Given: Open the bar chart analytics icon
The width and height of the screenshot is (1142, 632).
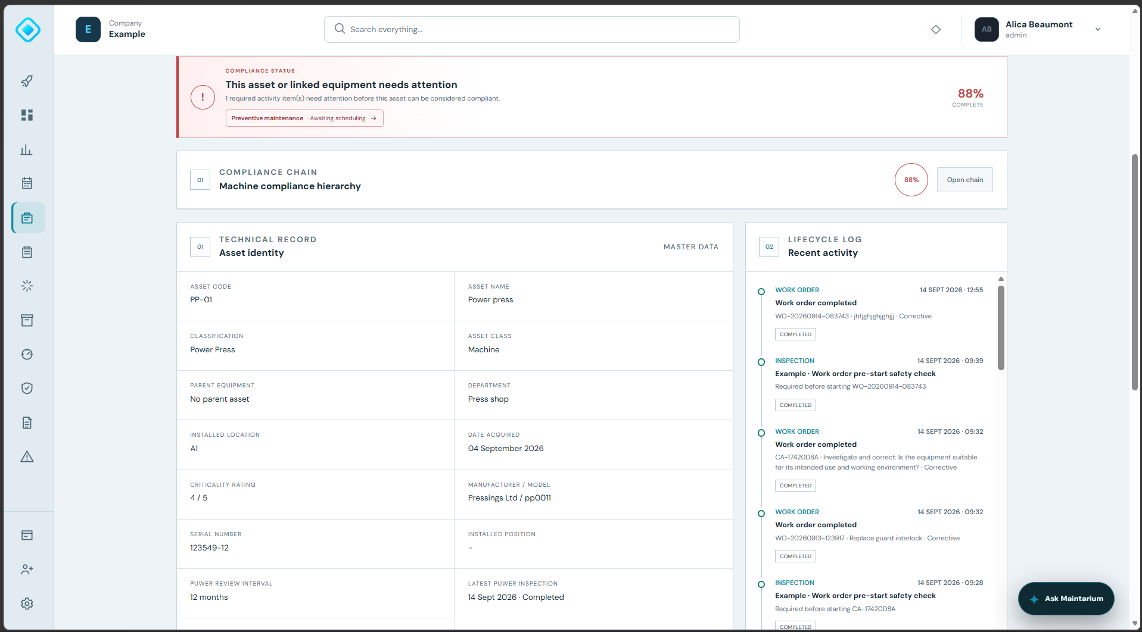Looking at the screenshot, I should click(x=27, y=149).
